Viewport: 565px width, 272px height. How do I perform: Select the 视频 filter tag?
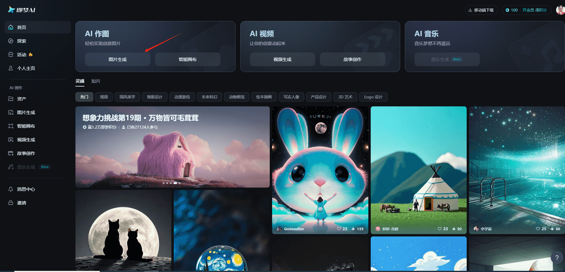104,97
